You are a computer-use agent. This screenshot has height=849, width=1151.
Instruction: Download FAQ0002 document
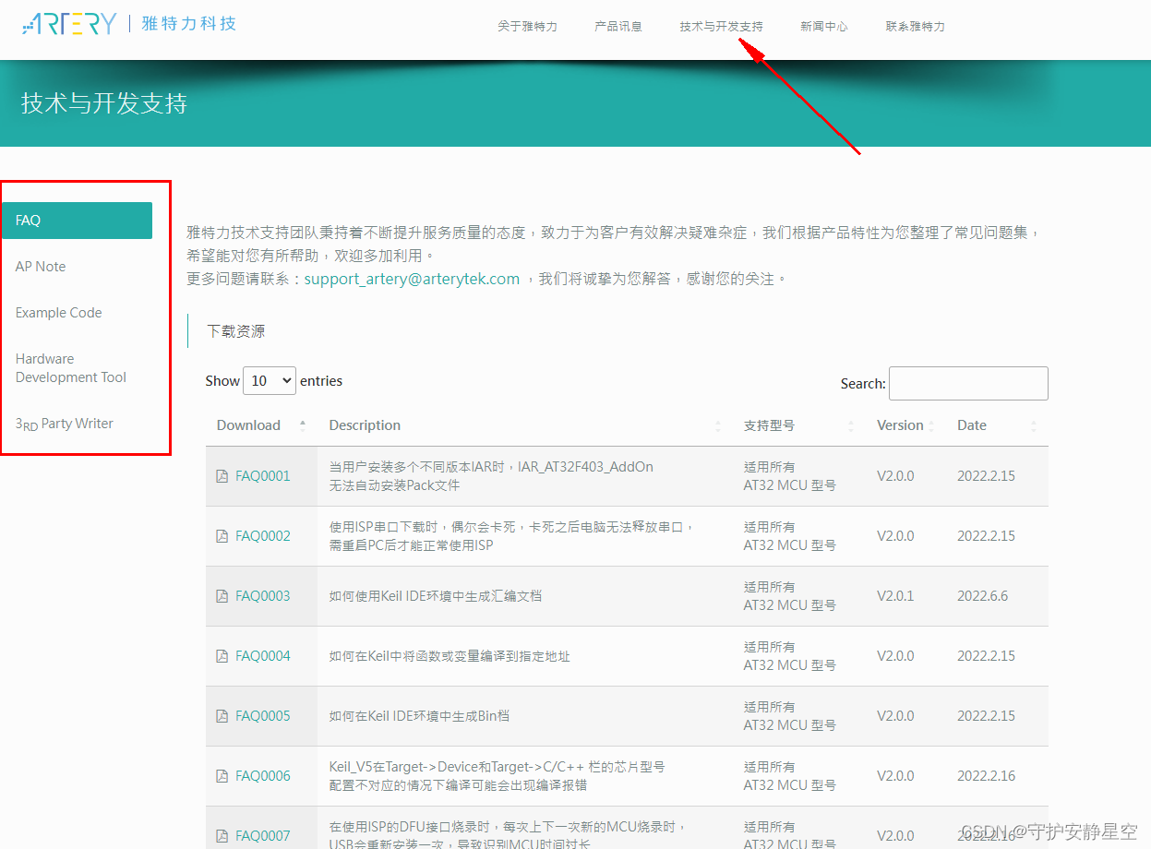pyautogui.click(x=263, y=536)
